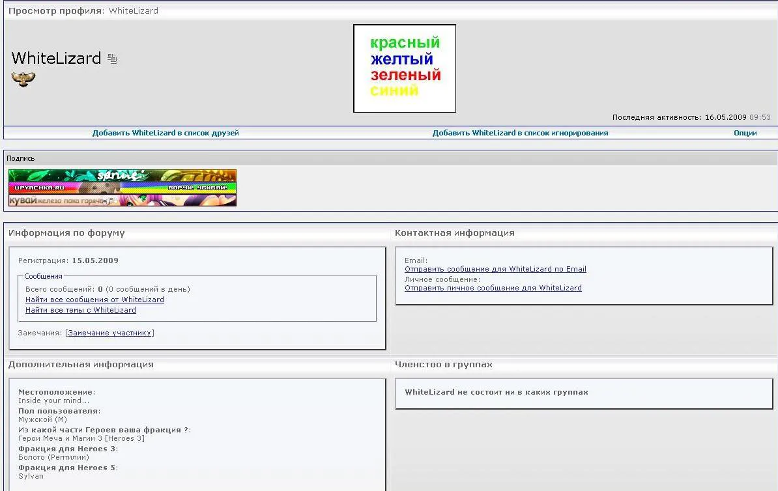Screen dimensions: 778x491
Task: Click the status icon beside the WhiteLizard name
Action: pos(113,59)
